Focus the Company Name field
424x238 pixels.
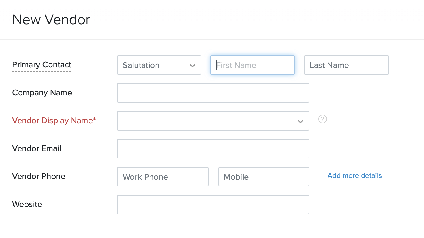tap(213, 93)
